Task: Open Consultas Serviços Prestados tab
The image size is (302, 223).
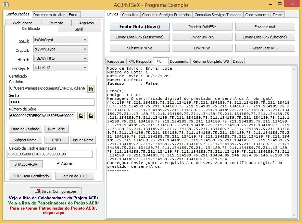Action: tap(166, 15)
